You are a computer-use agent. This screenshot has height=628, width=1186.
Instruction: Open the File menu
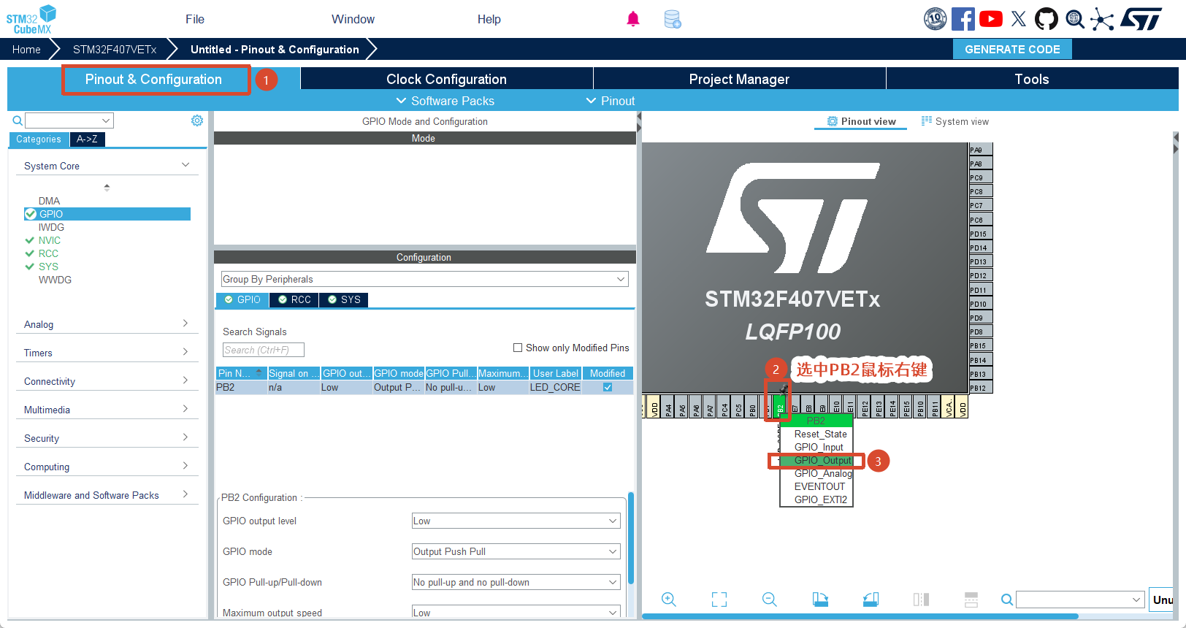(x=195, y=19)
